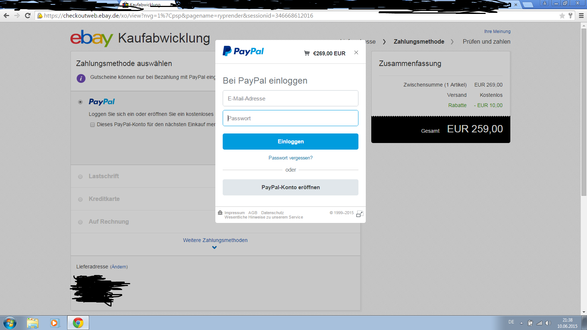The image size is (587, 330).
Task: Focus the E-Mail-Adresse input field
Action: 290,98
